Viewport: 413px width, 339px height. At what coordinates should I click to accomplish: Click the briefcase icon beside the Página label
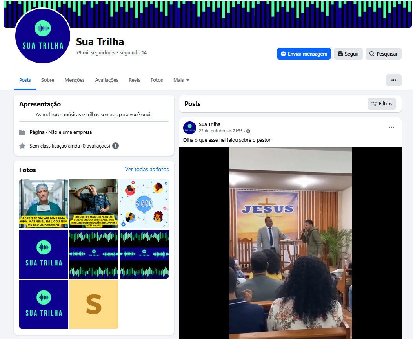coord(22,132)
